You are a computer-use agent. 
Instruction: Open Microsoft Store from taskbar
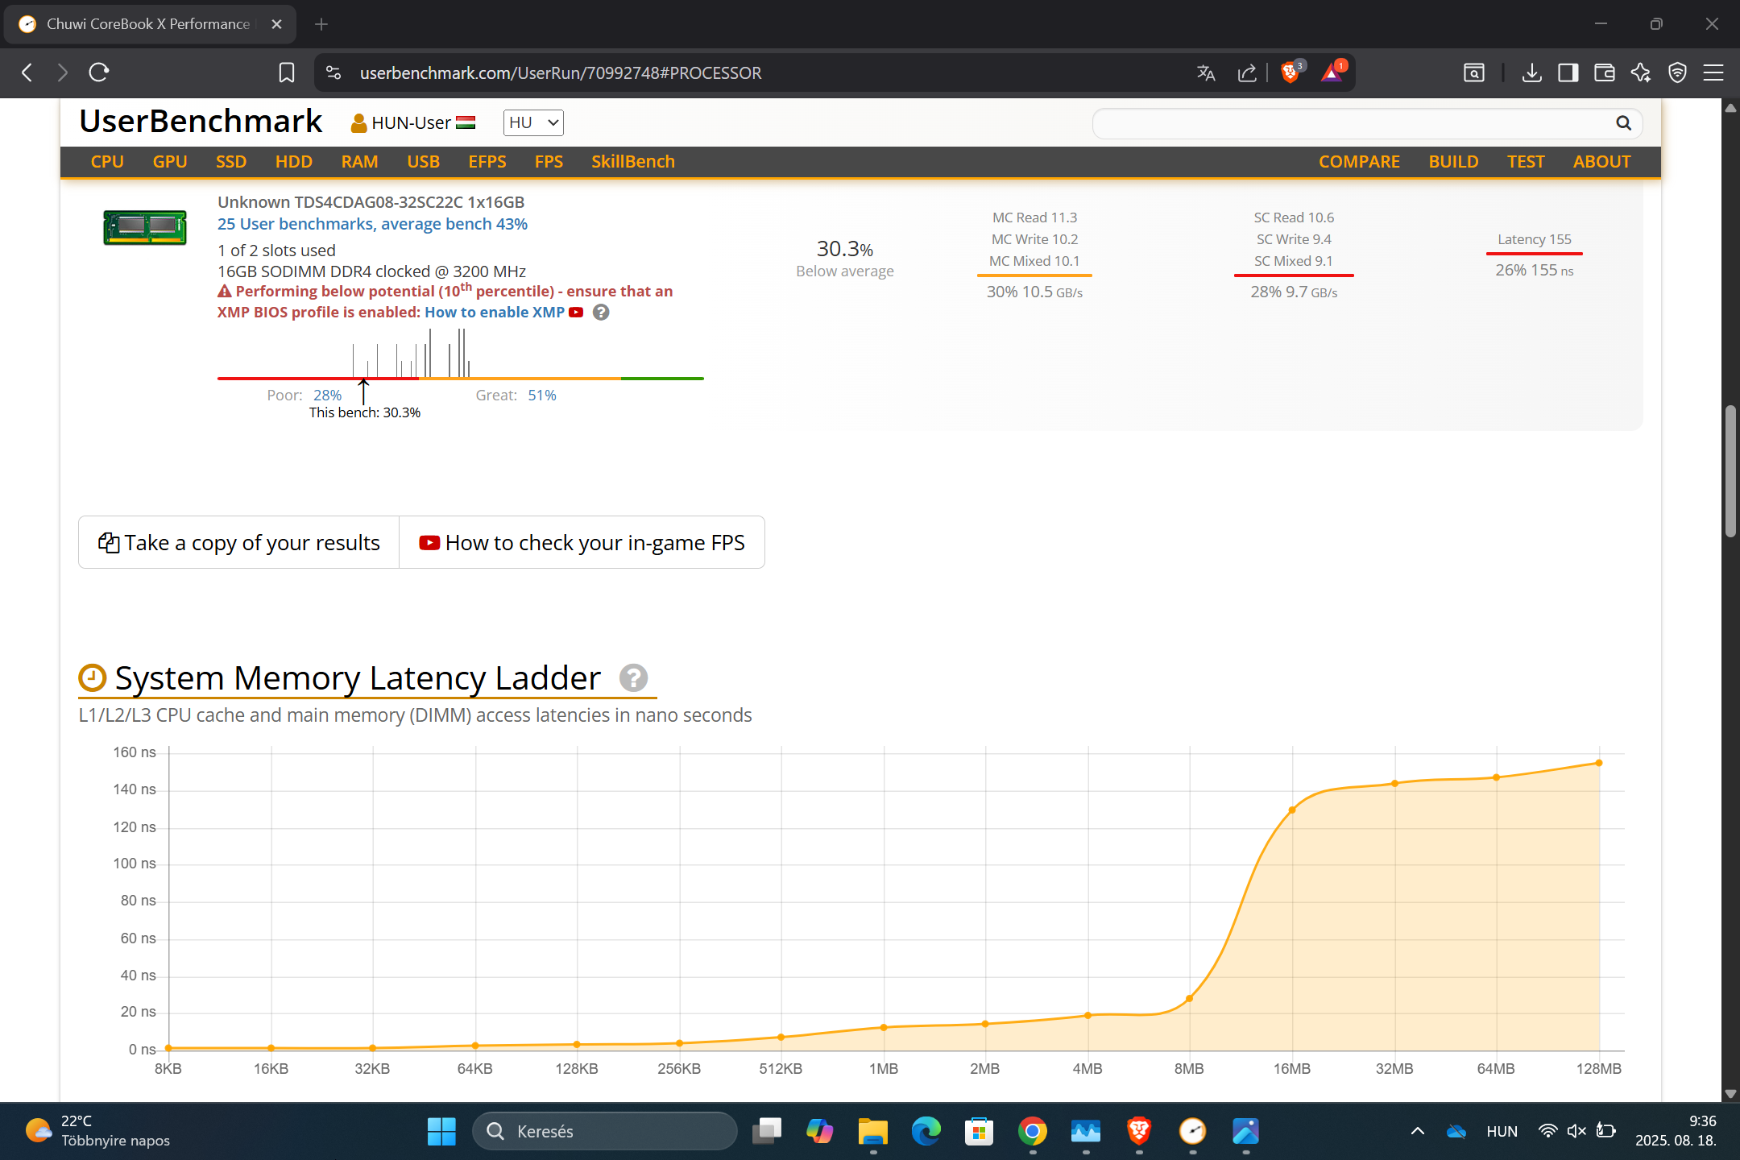pos(979,1131)
